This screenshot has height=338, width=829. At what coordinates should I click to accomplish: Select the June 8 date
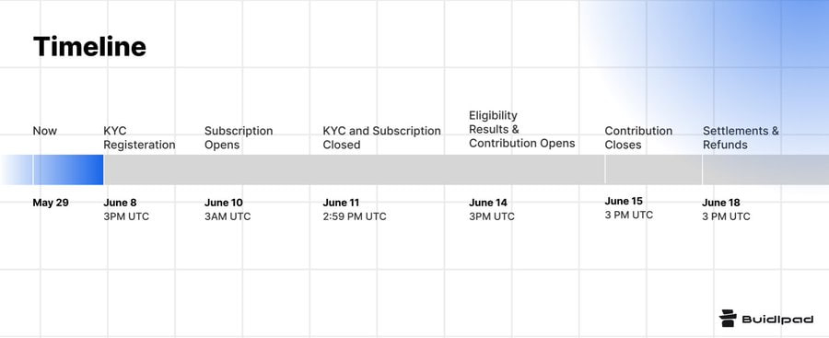click(120, 203)
